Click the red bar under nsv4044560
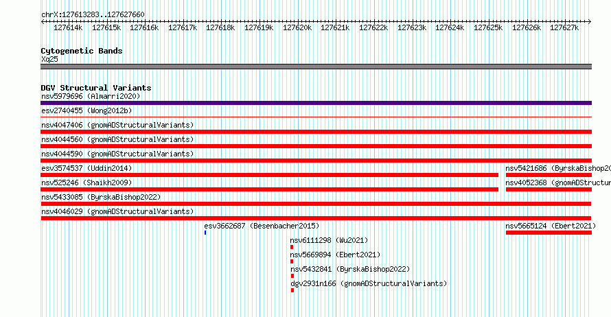 coord(316,146)
